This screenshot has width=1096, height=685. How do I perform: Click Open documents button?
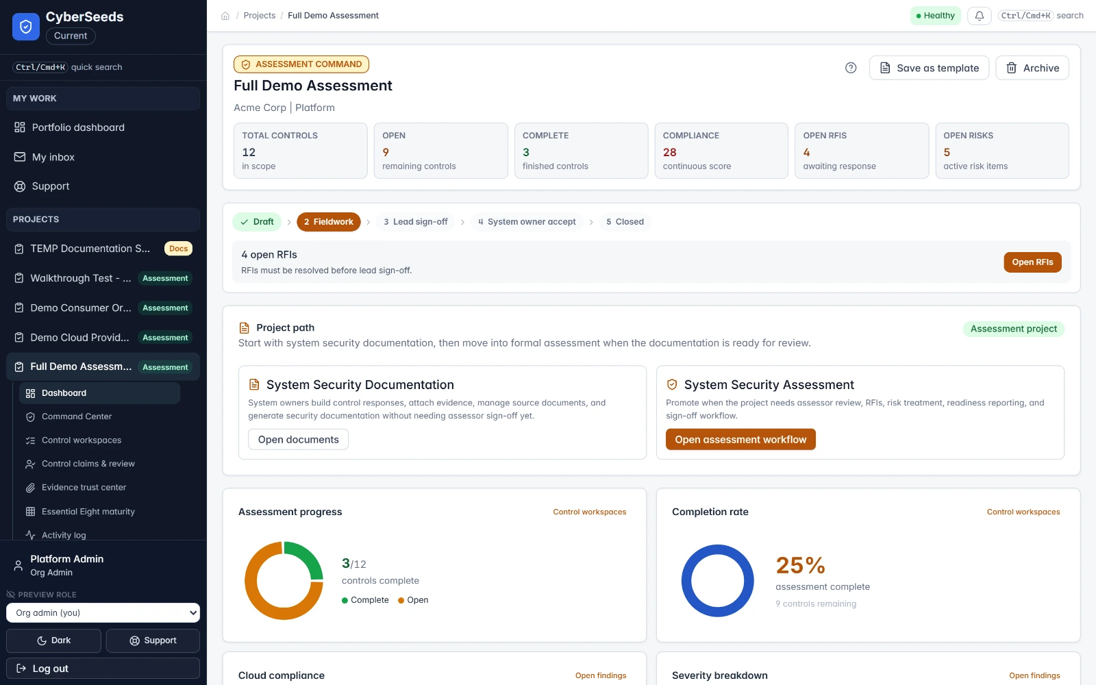pyautogui.click(x=298, y=440)
